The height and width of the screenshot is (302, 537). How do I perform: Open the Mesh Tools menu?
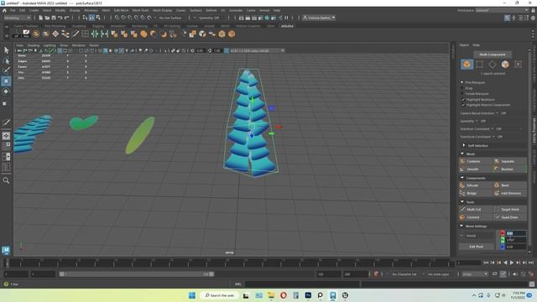click(140, 11)
